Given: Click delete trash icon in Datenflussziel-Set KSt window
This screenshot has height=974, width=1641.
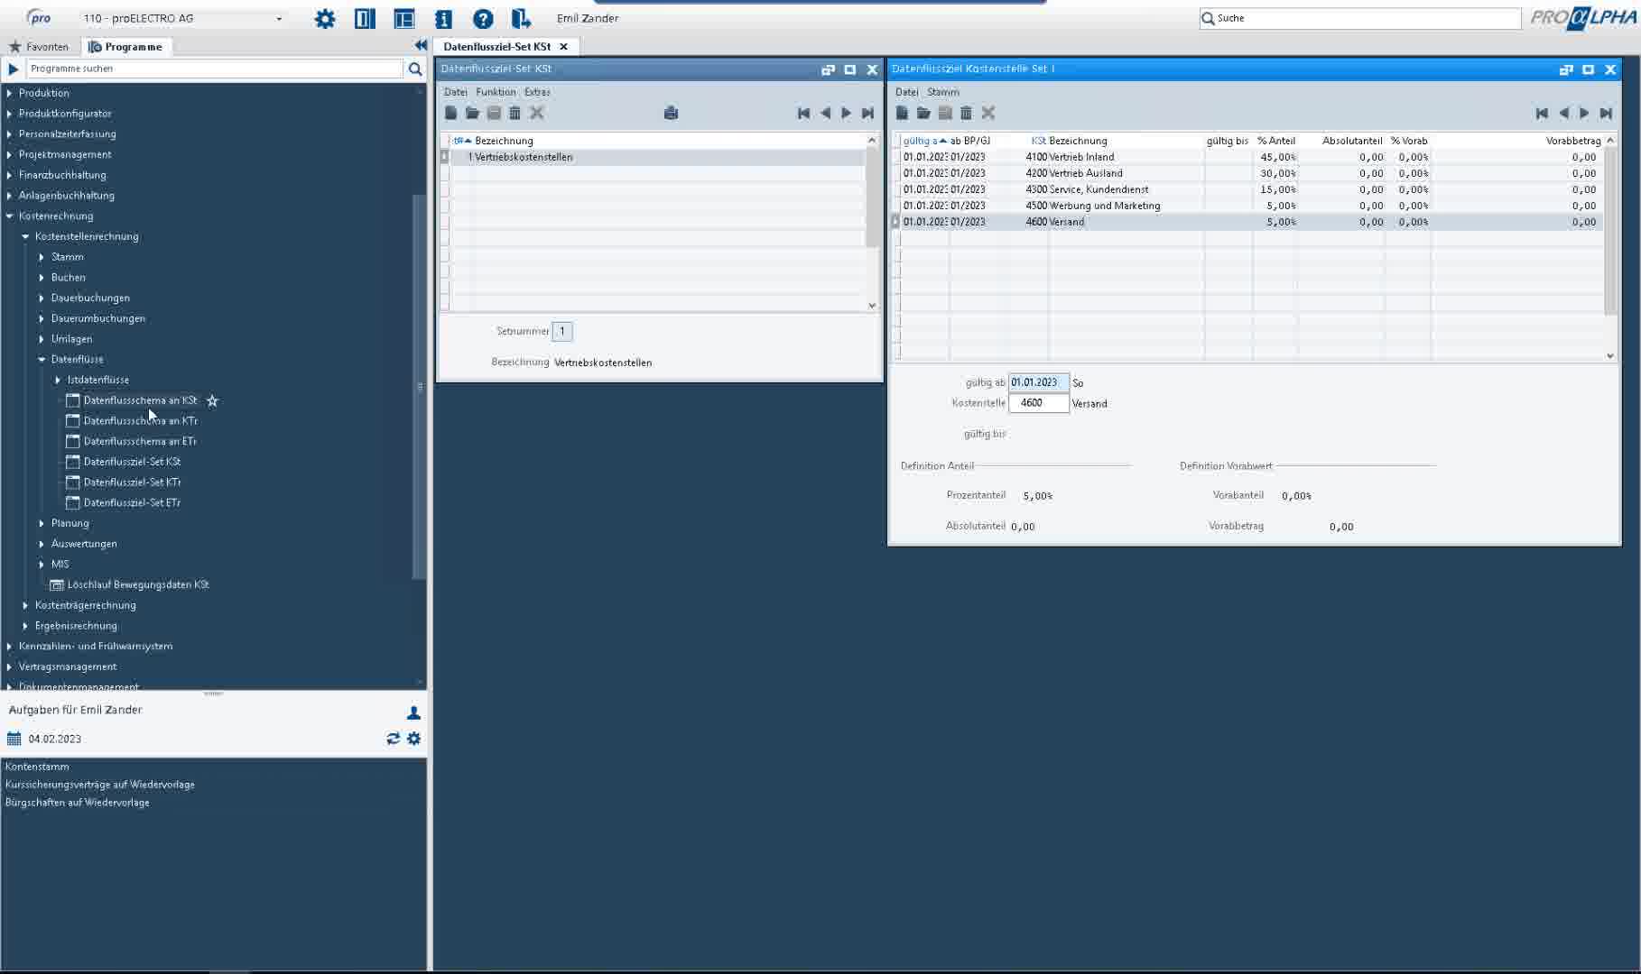Looking at the screenshot, I should (515, 113).
